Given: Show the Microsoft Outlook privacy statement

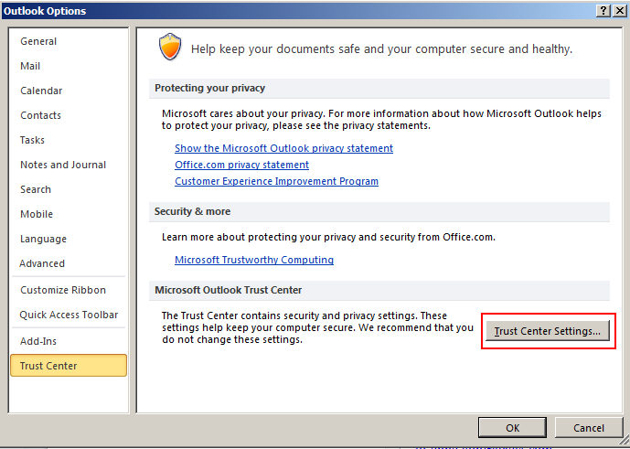Looking at the screenshot, I should point(283,148).
